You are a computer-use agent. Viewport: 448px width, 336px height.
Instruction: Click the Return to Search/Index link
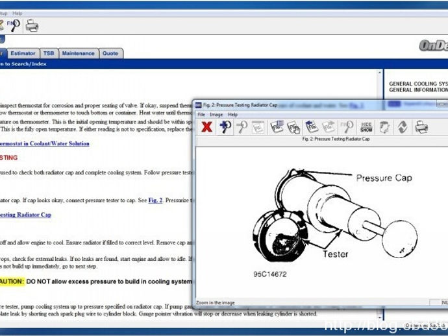23,64
